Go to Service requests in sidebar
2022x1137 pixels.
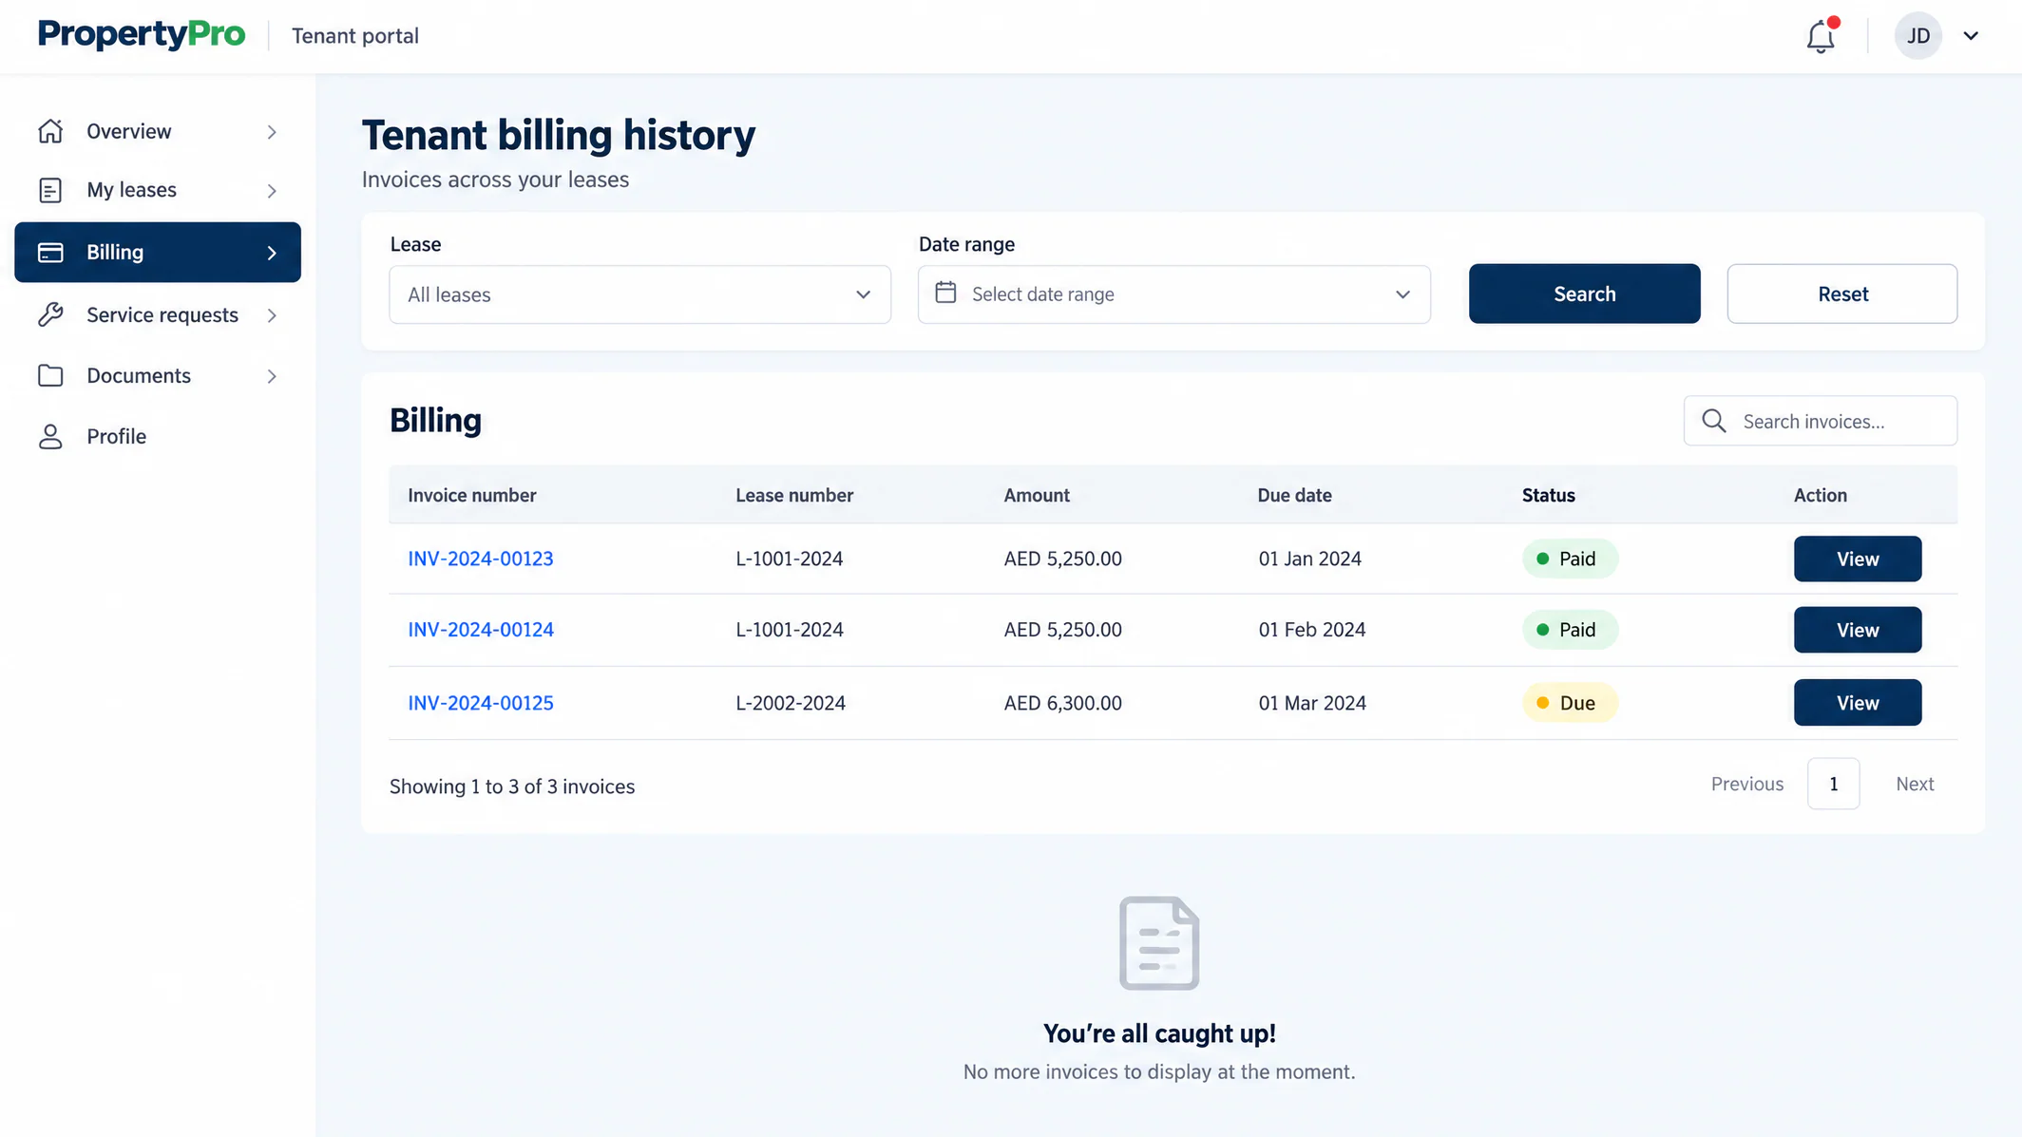[x=158, y=314]
